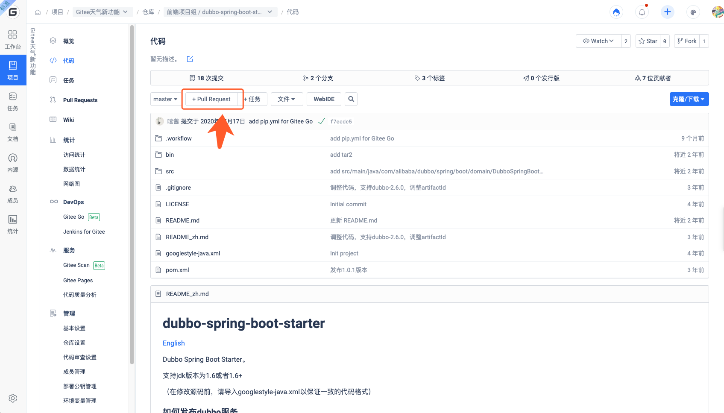This screenshot has width=724, height=413.
Task: Select 任务 in the repo sidebar menu
Action: 69,80
